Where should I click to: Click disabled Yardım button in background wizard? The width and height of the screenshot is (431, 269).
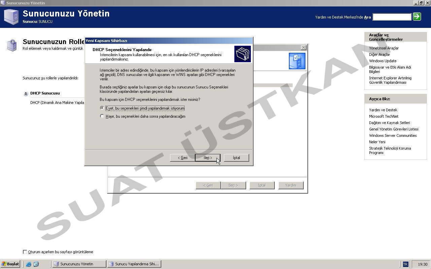tap(291, 185)
